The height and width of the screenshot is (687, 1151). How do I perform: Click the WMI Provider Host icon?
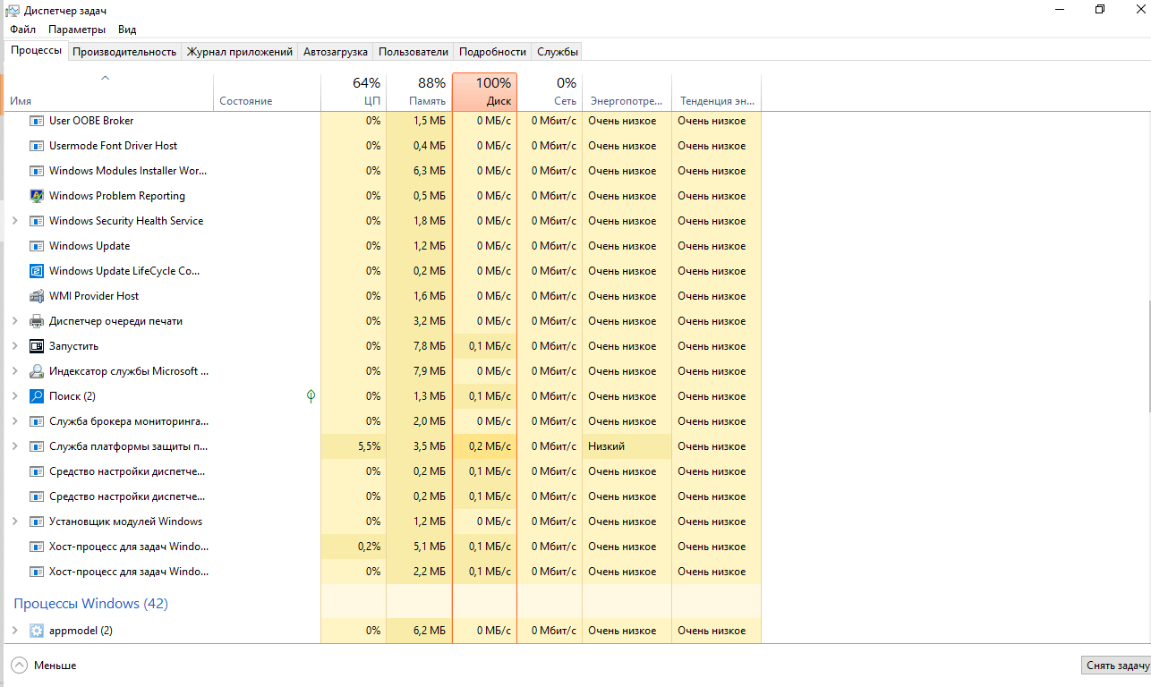pyautogui.click(x=37, y=295)
